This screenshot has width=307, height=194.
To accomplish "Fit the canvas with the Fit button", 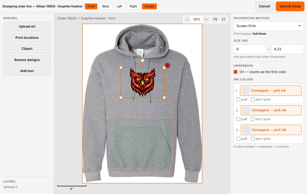I will tap(215, 19).
